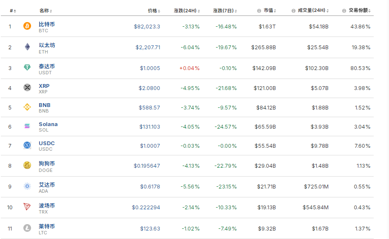Click the $21.71B market cap value
This screenshot has height=239, width=389.
pos(267,186)
